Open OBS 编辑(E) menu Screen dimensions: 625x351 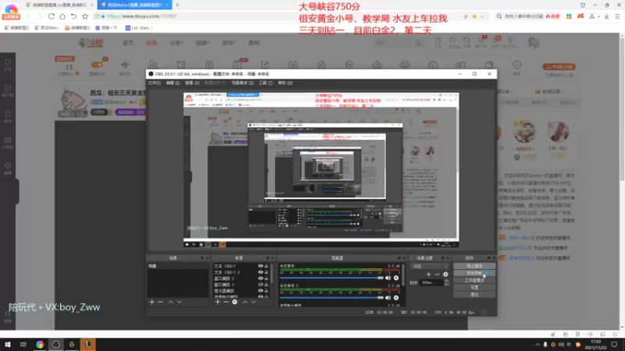click(x=173, y=83)
